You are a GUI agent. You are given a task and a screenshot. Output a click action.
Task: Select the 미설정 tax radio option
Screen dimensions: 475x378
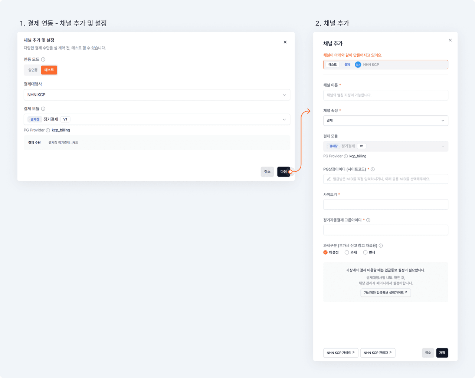tap(325, 252)
